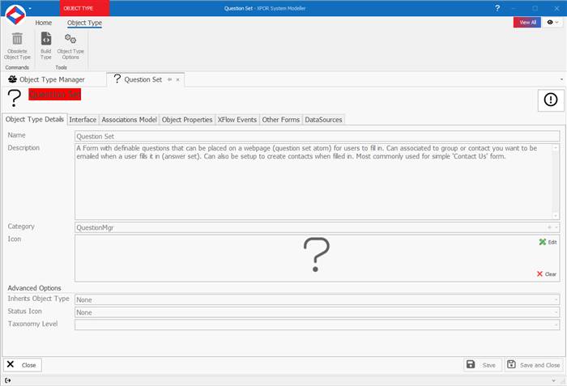Expand the Category dropdown arrow
This screenshot has height=386, width=567.
(x=556, y=227)
